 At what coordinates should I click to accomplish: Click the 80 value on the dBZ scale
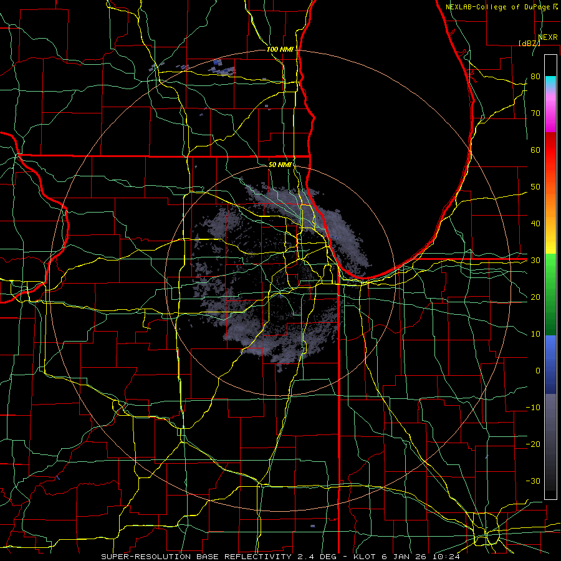(535, 77)
